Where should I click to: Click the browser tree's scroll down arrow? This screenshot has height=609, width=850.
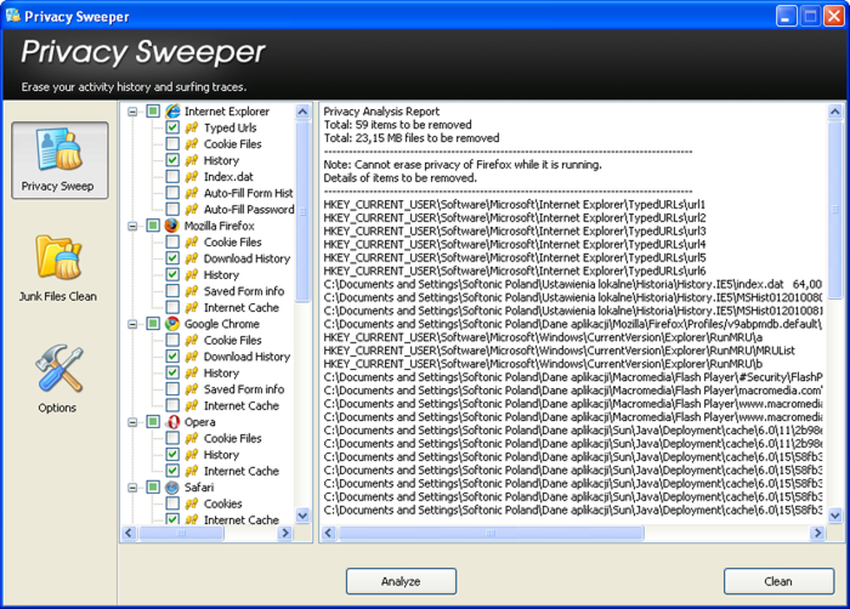click(302, 515)
